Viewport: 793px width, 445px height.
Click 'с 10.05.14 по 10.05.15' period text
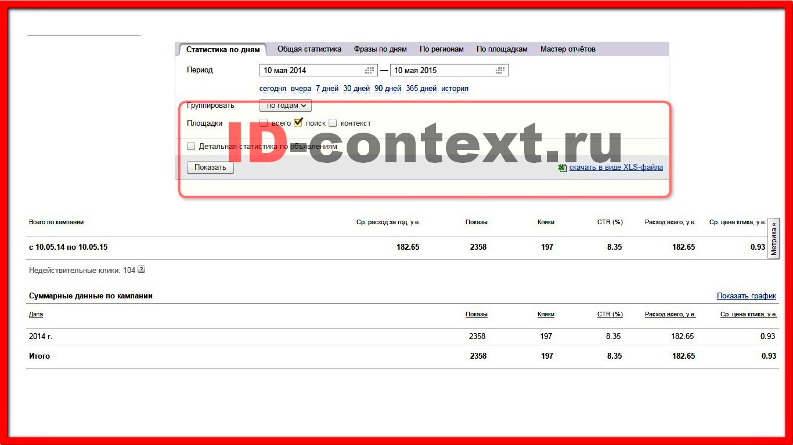click(x=69, y=247)
